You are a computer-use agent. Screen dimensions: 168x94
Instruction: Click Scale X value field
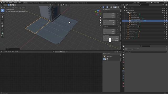109,30
